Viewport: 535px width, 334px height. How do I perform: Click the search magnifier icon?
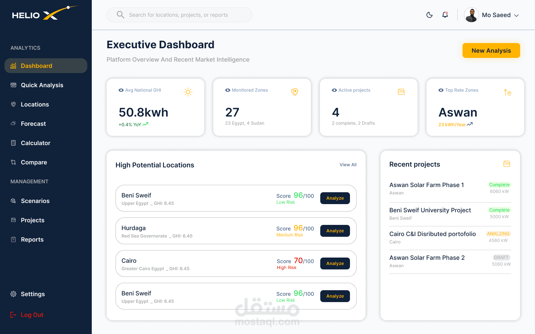point(120,14)
